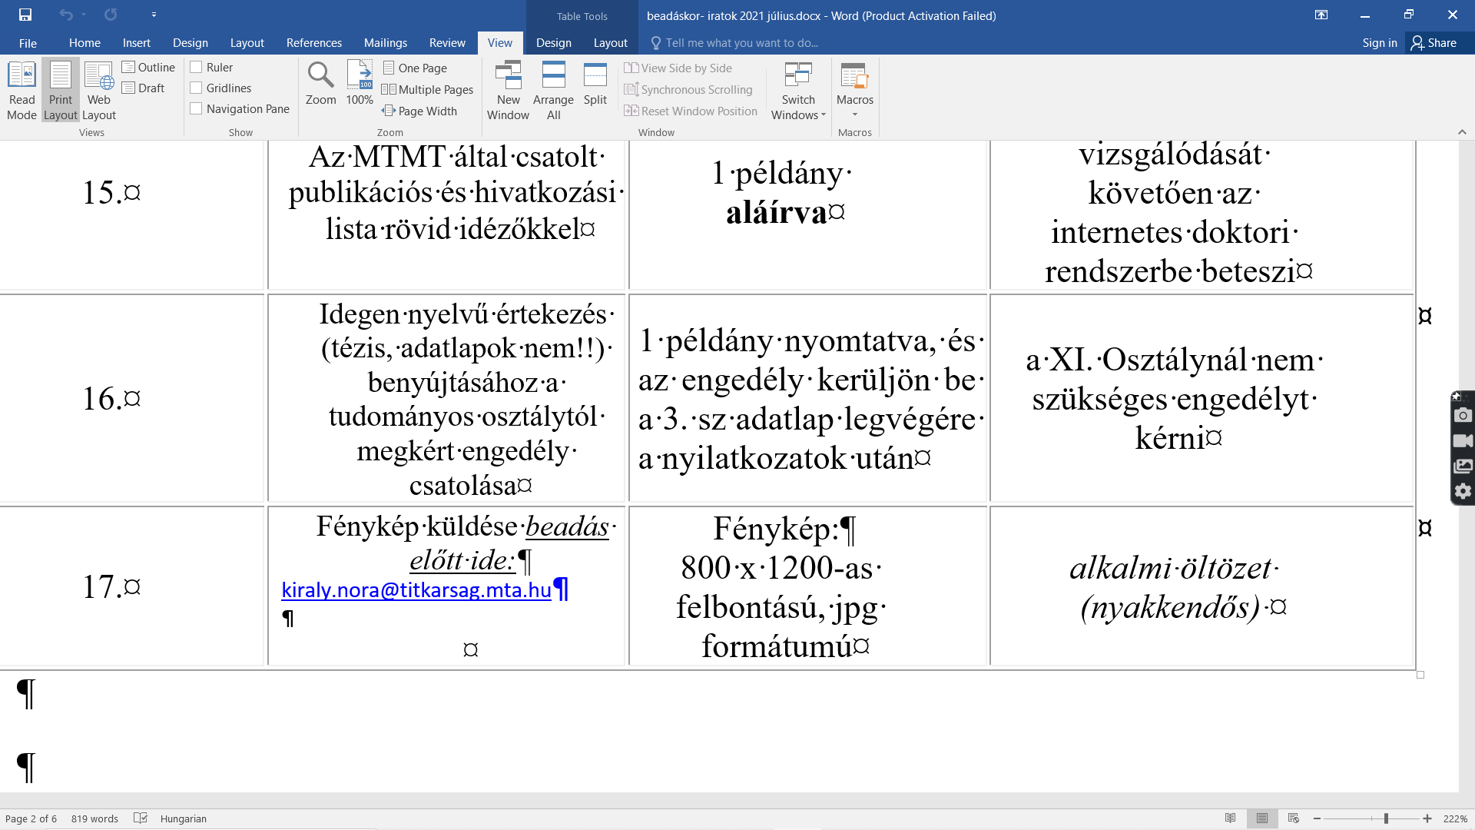1475x830 pixels.
Task: Set zoom to 100%
Action: (360, 83)
